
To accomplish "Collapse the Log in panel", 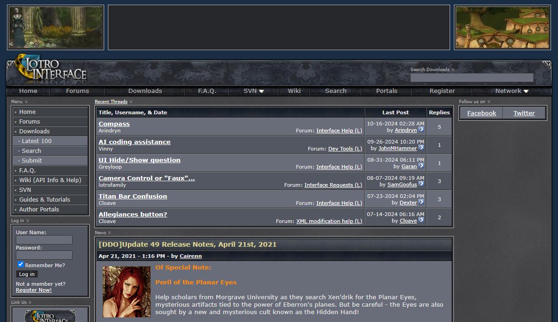I will point(27,221).
